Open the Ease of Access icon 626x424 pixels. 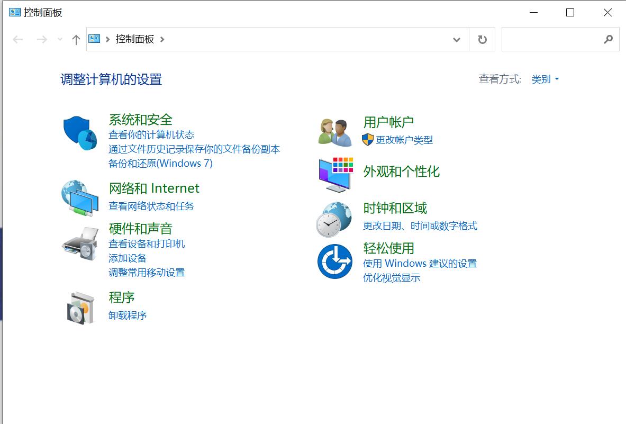coord(334,261)
